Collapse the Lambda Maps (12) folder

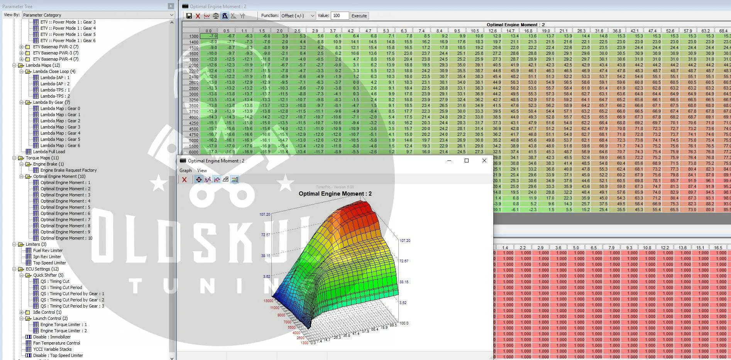(x=14, y=65)
